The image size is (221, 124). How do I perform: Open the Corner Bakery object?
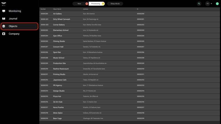click(130, 25)
